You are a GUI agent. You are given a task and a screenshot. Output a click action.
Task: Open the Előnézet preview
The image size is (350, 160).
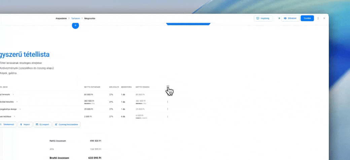pos(290,18)
